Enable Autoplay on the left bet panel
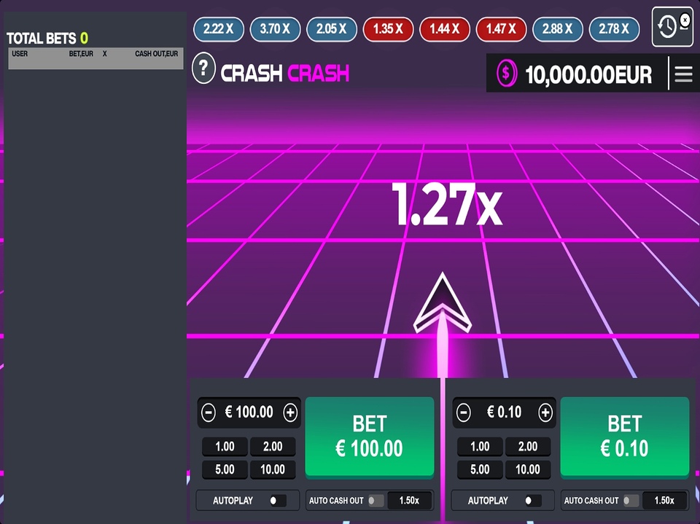The image size is (700, 524). tap(277, 501)
